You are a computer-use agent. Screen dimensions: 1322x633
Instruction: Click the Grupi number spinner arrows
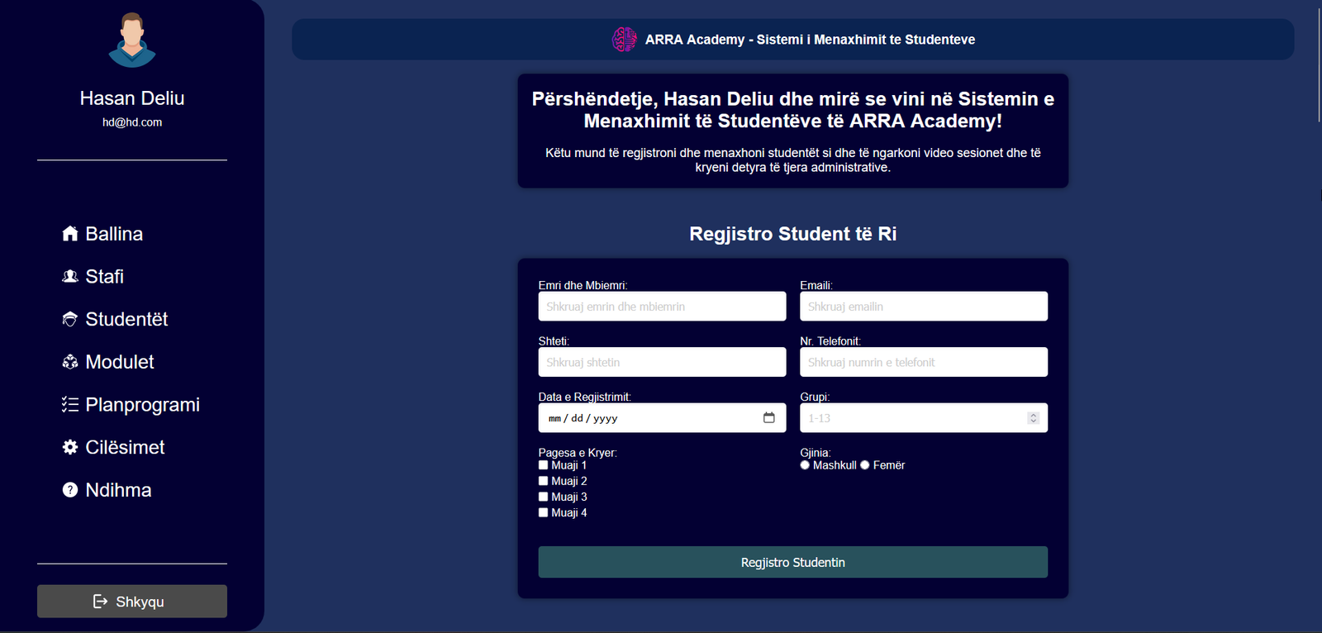(x=1033, y=418)
